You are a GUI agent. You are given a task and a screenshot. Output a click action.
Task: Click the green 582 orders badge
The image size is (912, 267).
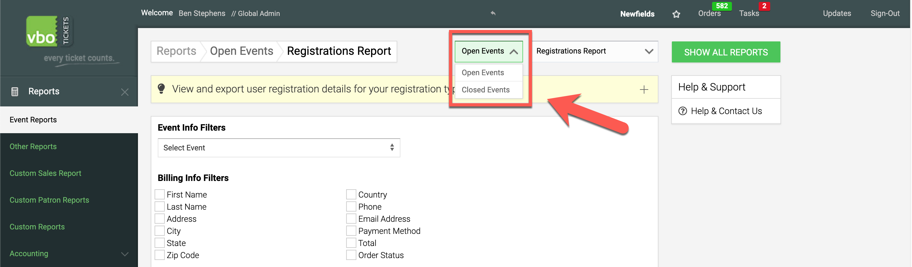[722, 6]
